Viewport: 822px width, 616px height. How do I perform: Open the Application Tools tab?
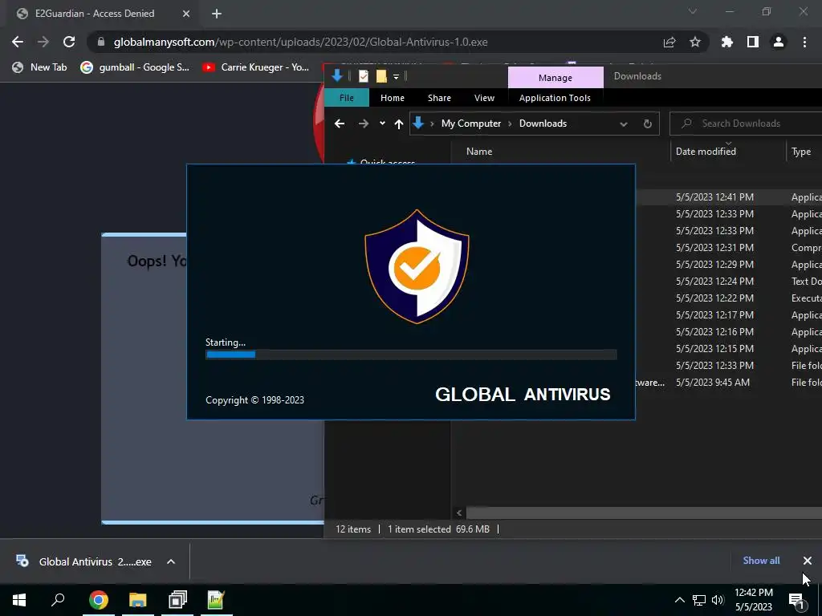point(555,98)
